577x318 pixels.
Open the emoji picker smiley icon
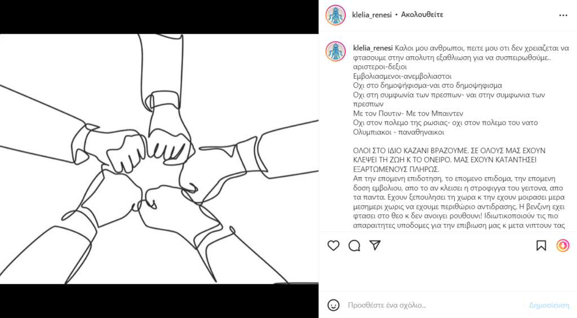tap(334, 305)
